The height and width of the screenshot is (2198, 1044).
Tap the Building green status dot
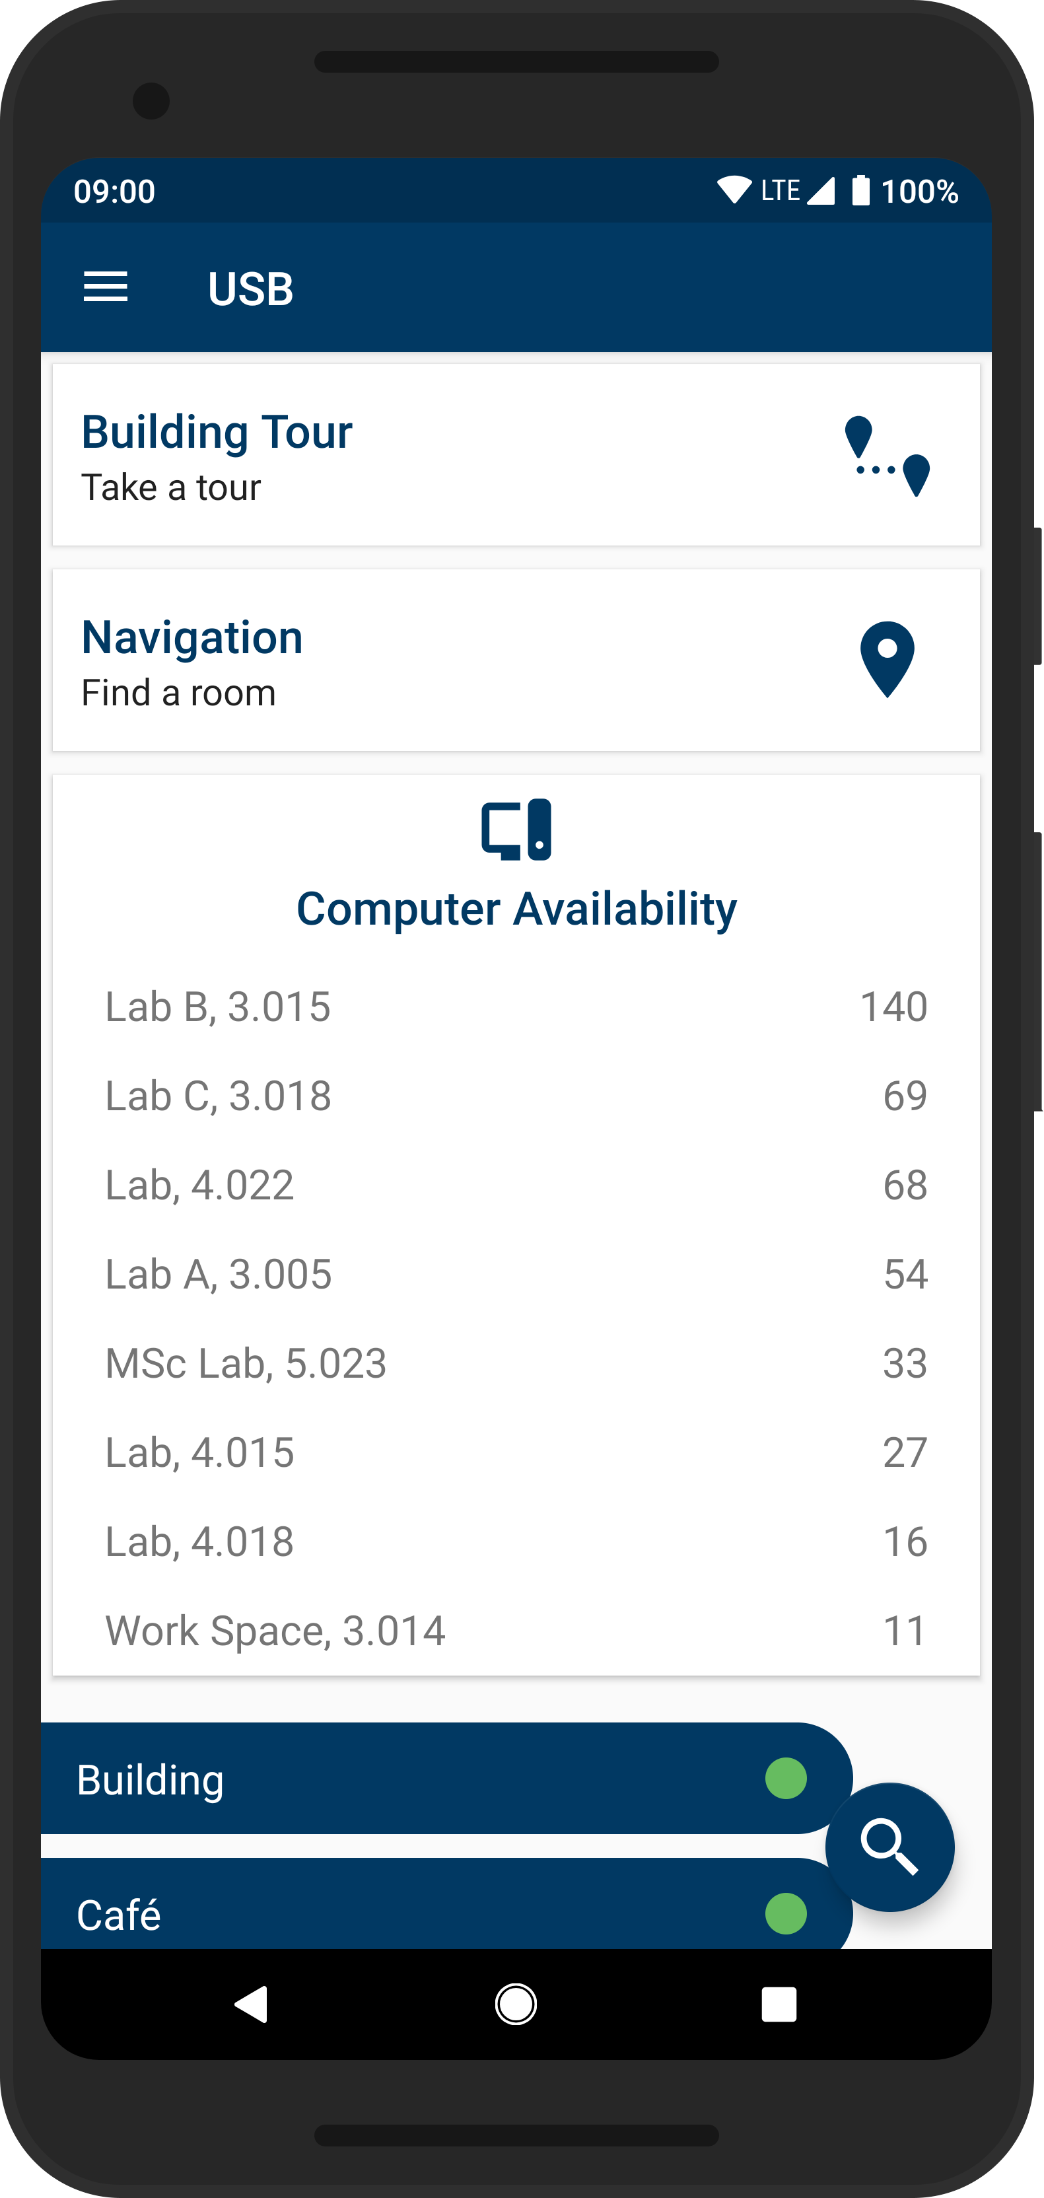click(786, 1778)
